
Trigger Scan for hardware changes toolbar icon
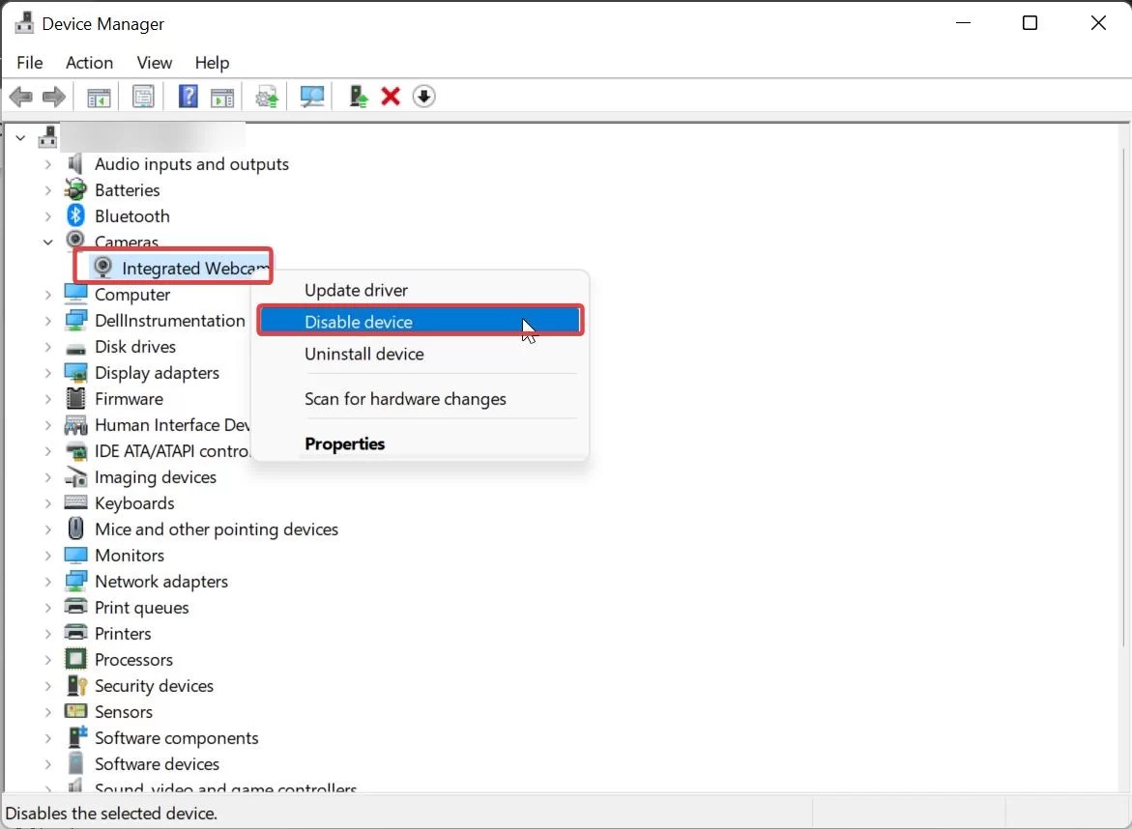pos(311,96)
